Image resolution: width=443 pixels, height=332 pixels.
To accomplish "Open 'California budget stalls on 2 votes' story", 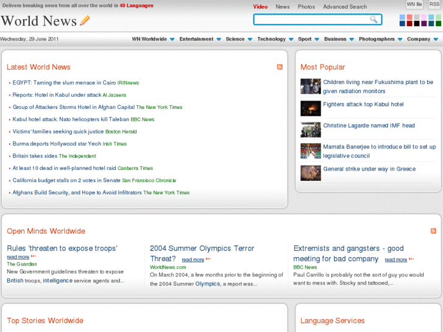I will 66,180.
